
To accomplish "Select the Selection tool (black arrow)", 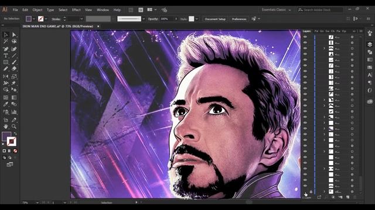I will (6, 35).
